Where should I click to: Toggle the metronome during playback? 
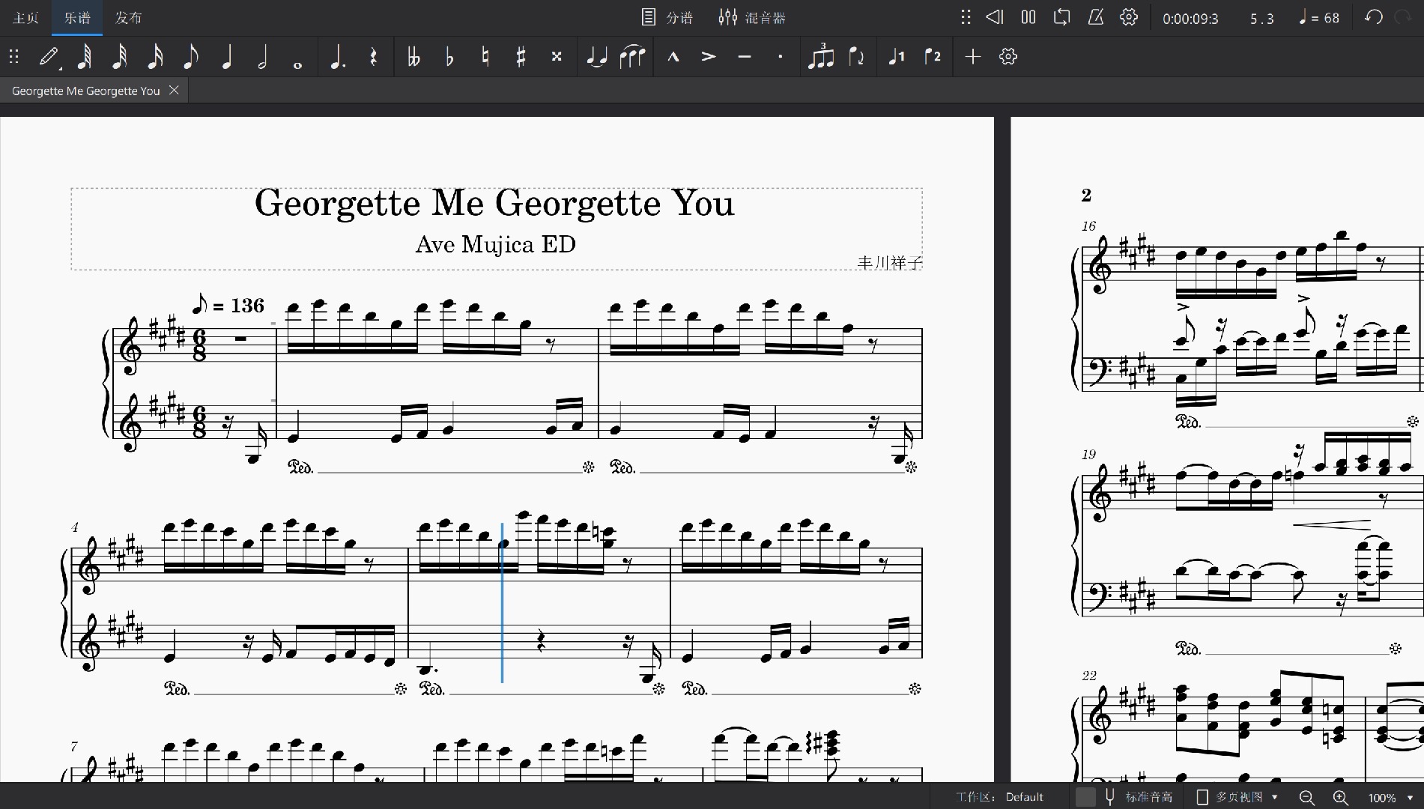point(1095,17)
